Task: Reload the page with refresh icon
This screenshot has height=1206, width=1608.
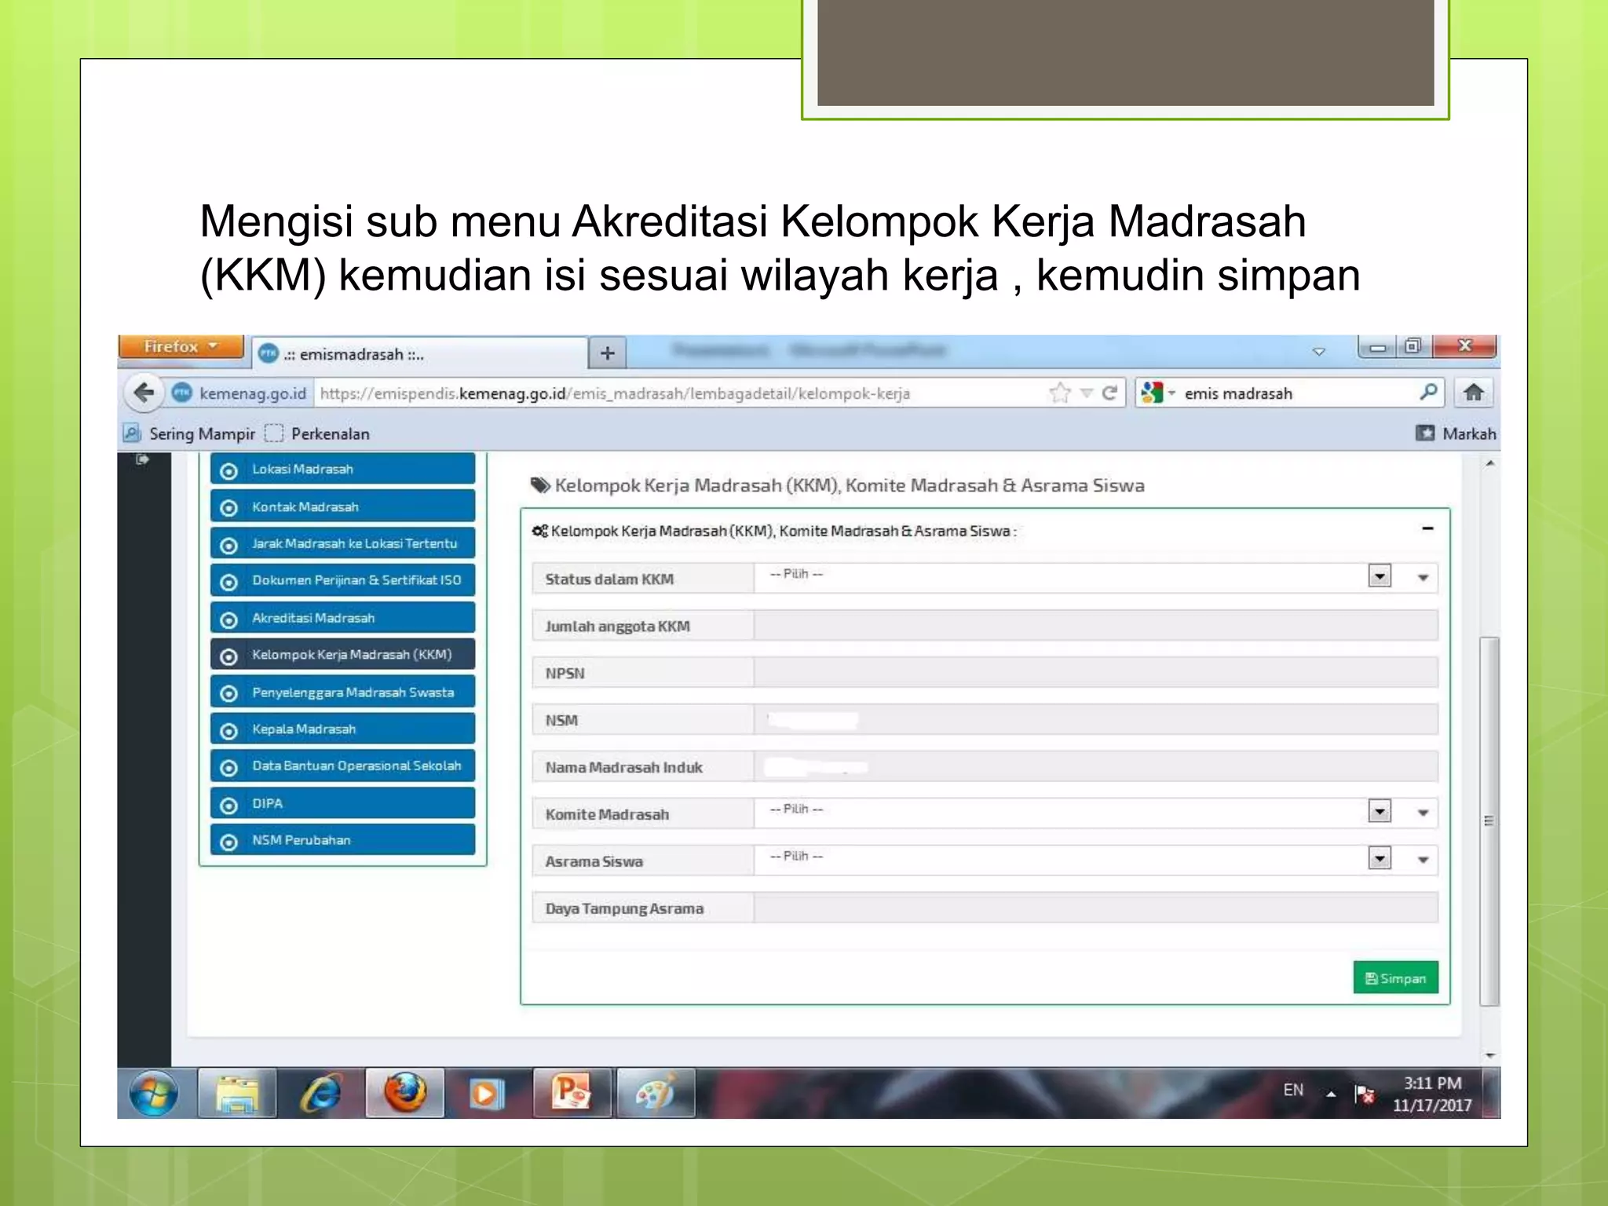Action: [1109, 393]
